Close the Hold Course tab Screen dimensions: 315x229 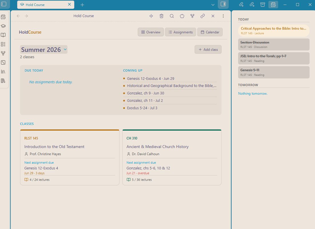coord(69,4)
